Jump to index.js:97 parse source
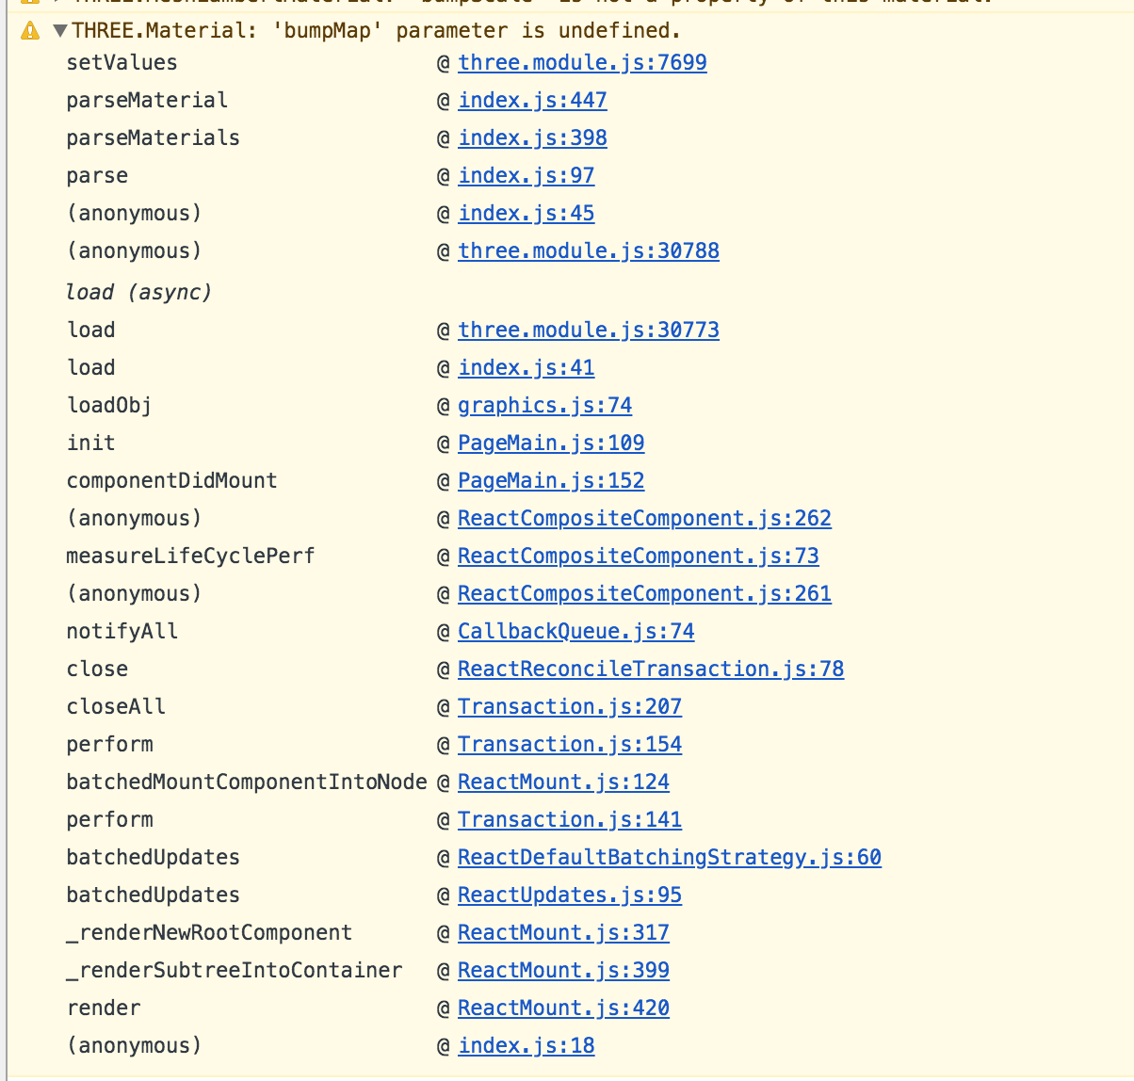 (x=526, y=175)
